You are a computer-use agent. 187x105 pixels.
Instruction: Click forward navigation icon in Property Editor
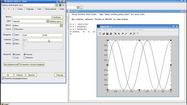pyautogui.click(x=63, y=5)
